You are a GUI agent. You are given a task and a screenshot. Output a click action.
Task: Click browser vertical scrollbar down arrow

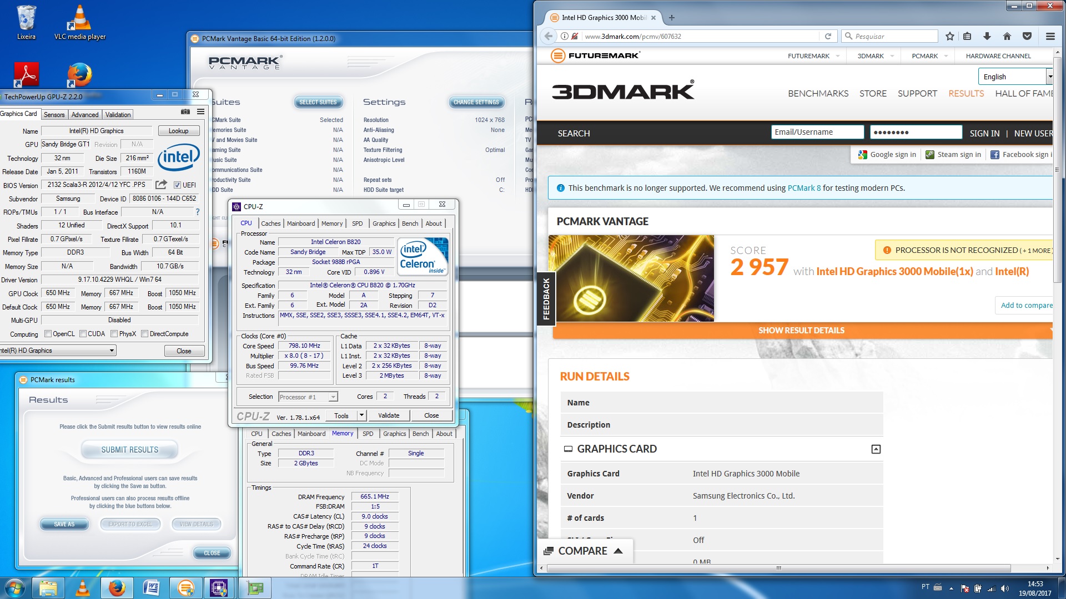coord(1057,559)
